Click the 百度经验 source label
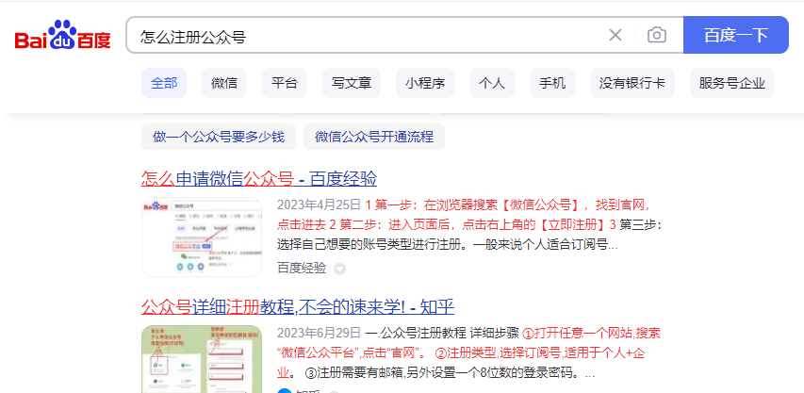The image size is (804, 393). click(x=302, y=268)
